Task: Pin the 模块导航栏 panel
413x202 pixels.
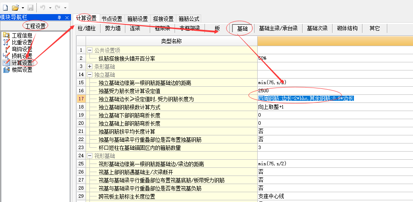Action: (x=59, y=18)
